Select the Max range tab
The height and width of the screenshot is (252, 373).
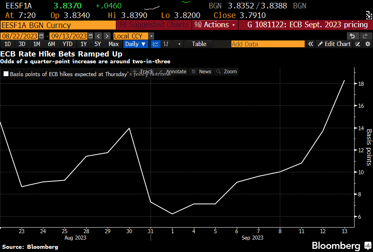pos(114,44)
